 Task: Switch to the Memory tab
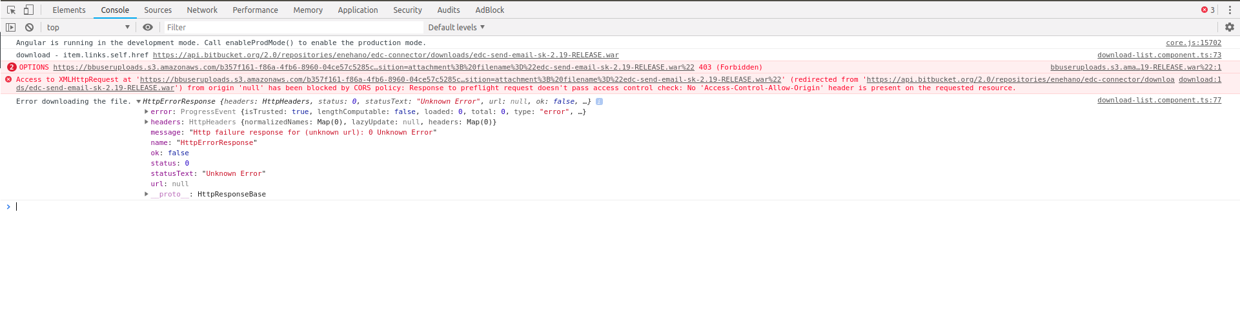(x=308, y=10)
